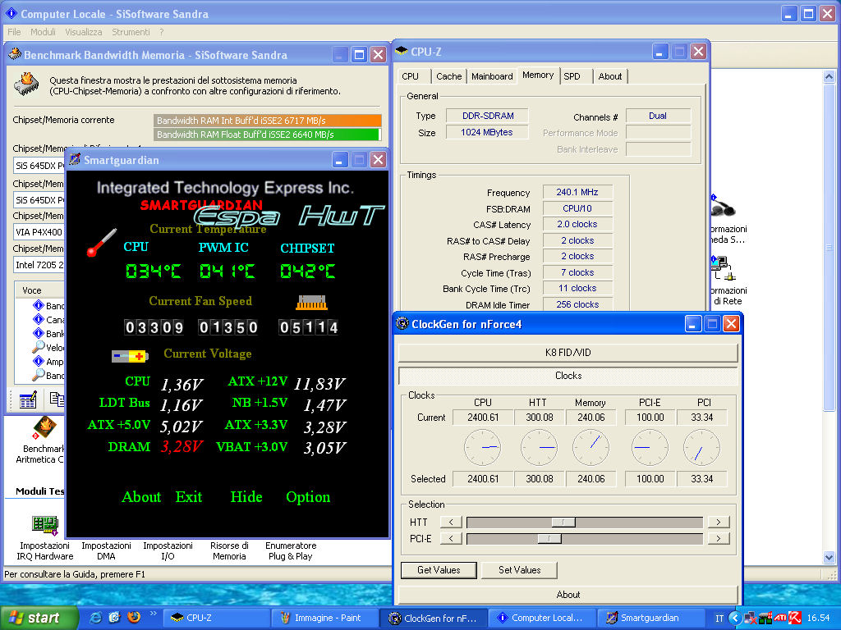This screenshot has width=841, height=630.
Task: Click the orange fan heatsink icon
Action: (x=311, y=303)
